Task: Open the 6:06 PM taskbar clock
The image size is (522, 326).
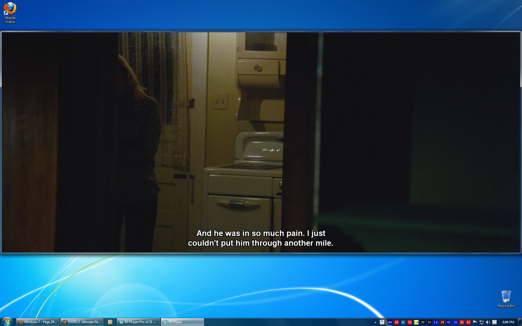Action: (508, 322)
